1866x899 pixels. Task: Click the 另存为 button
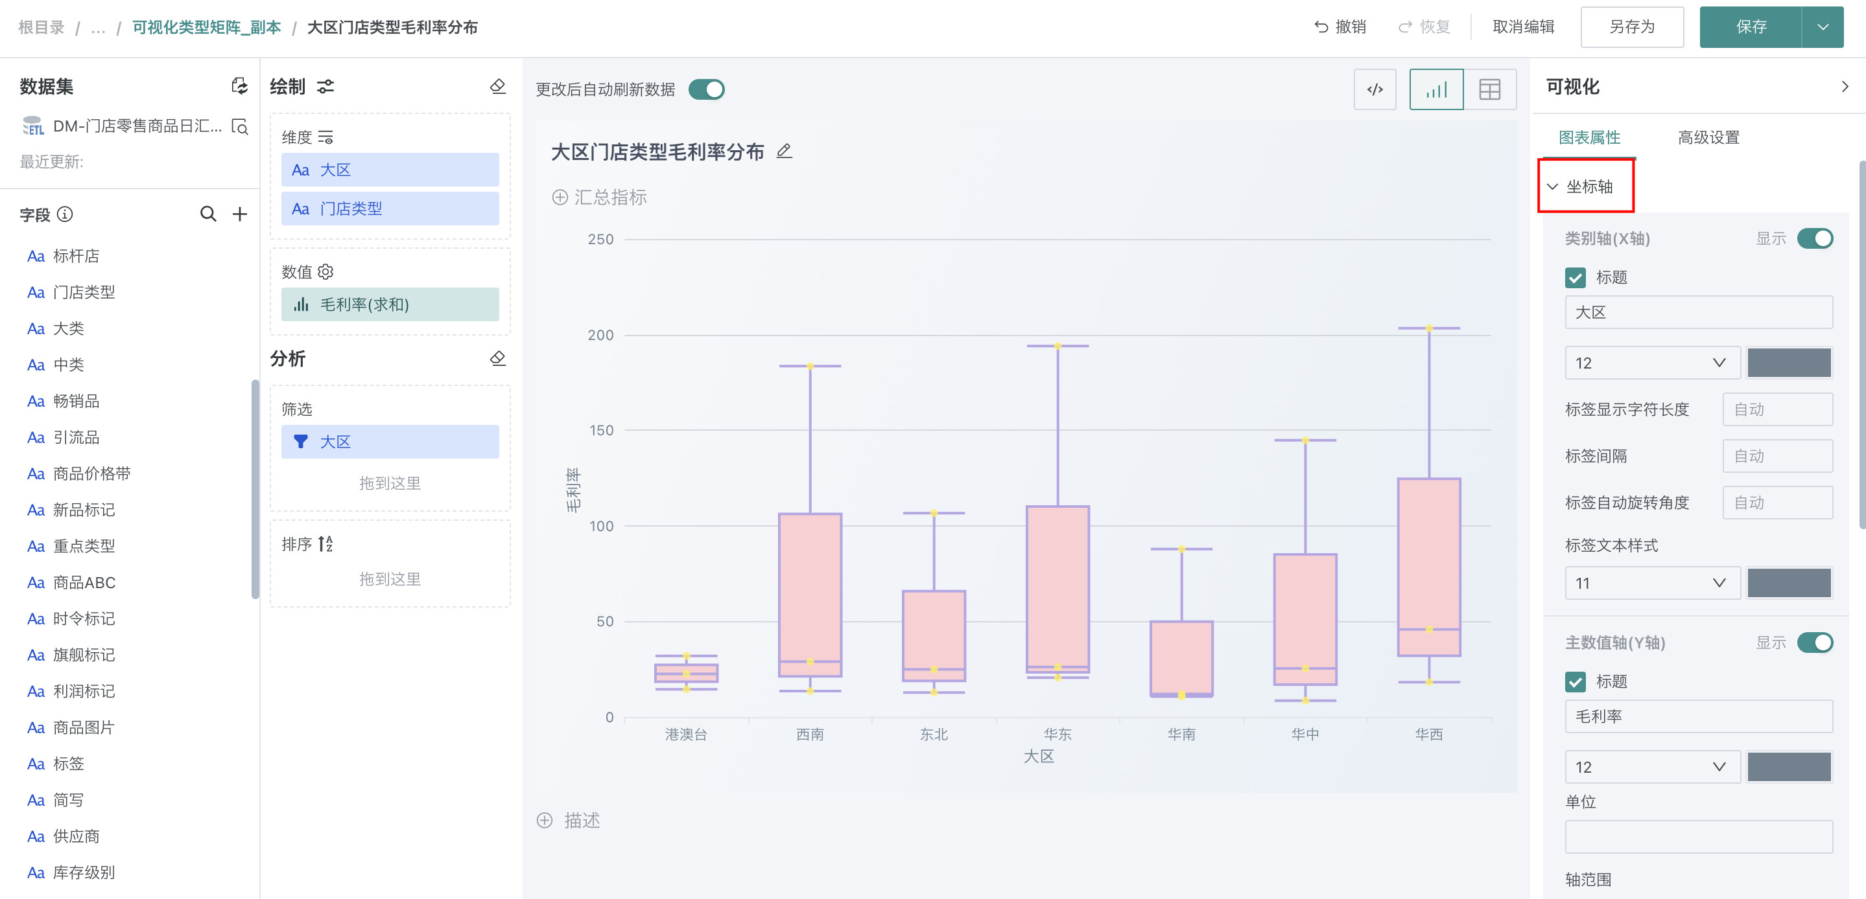coord(1631,27)
